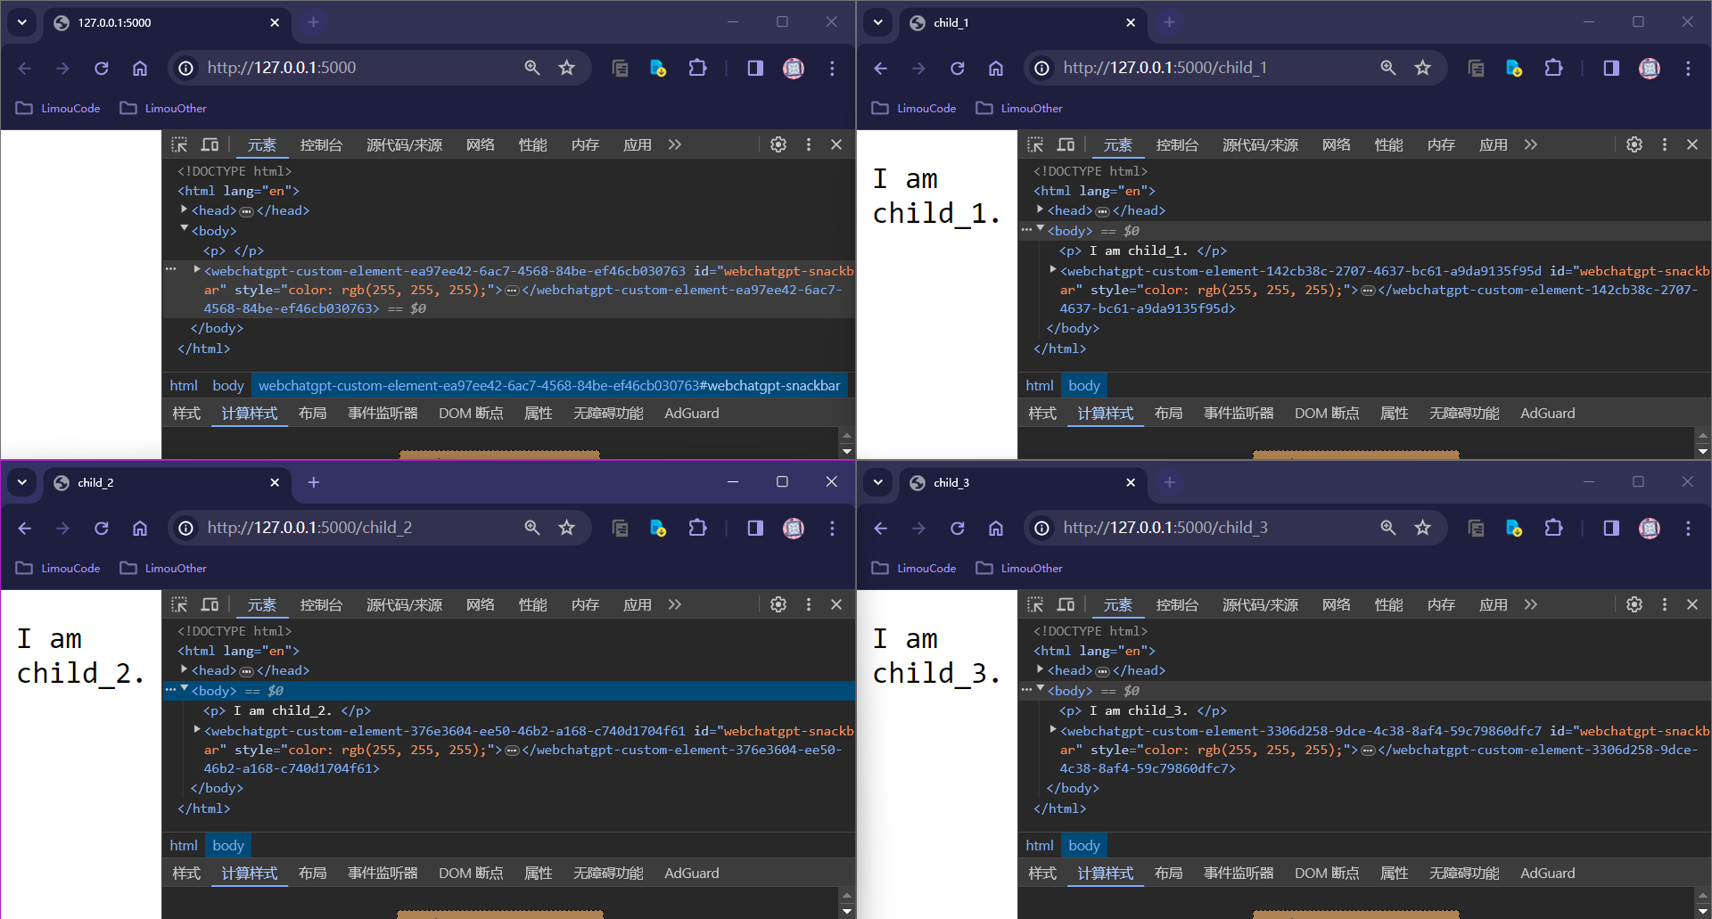Reload the child_1 page
The width and height of the screenshot is (1712, 919).
point(958,68)
